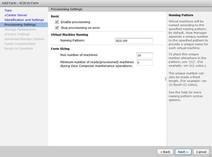Click the Storage Optimization step
This screenshot has height=157, width=212.
click(x=20, y=29)
